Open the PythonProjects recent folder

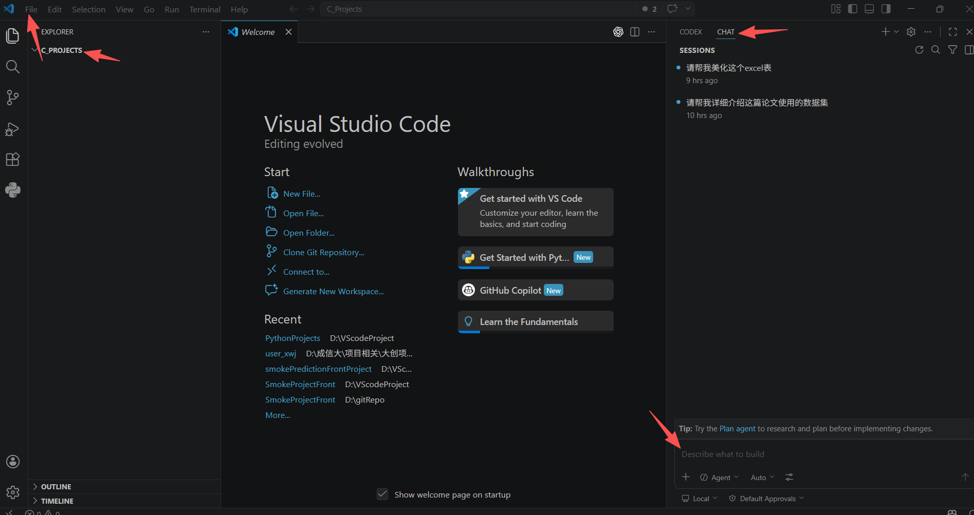click(x=292, y=338)
